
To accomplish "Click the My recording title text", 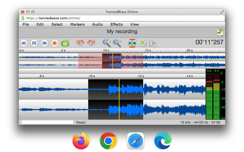I will (122, 32).
